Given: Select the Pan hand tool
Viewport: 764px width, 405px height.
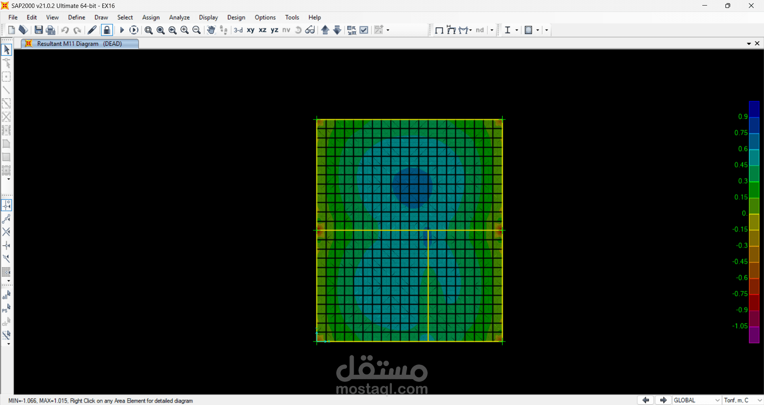Looking at the screenshot, I should [x=211, y=30].
